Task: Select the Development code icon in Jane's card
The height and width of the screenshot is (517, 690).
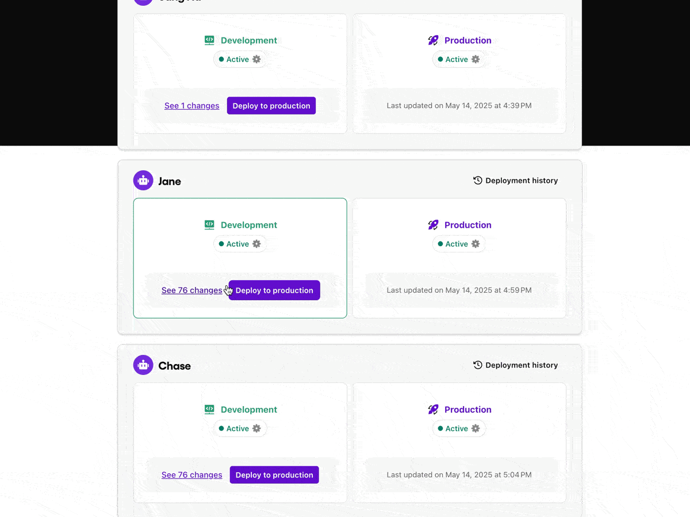Action: pyautogui.click(x=209, y=225)
